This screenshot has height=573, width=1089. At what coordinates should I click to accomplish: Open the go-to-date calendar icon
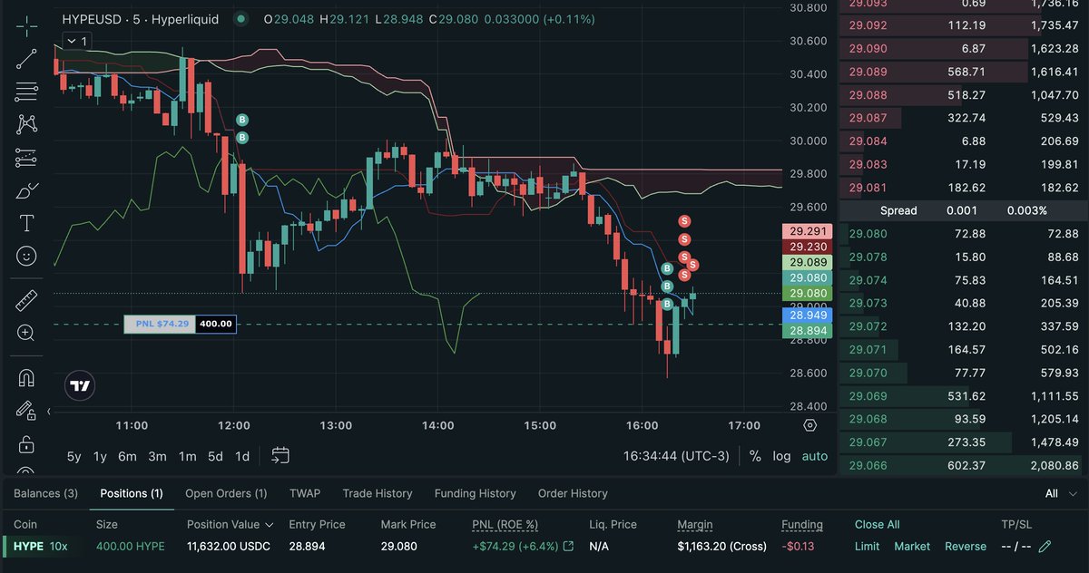click(280, 455)
